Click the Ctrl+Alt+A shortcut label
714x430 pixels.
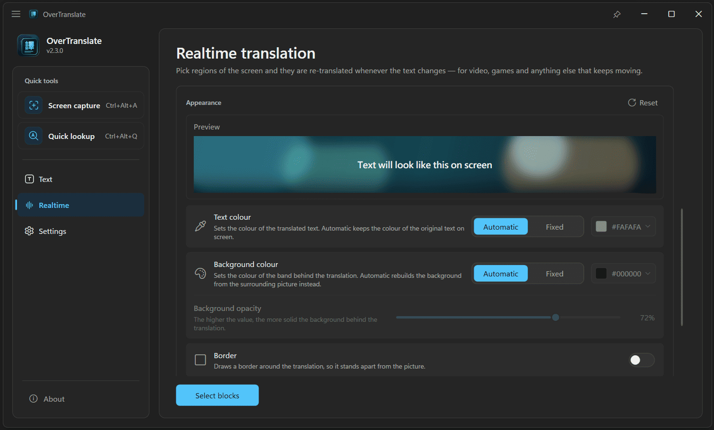click(x=122, y=105)
